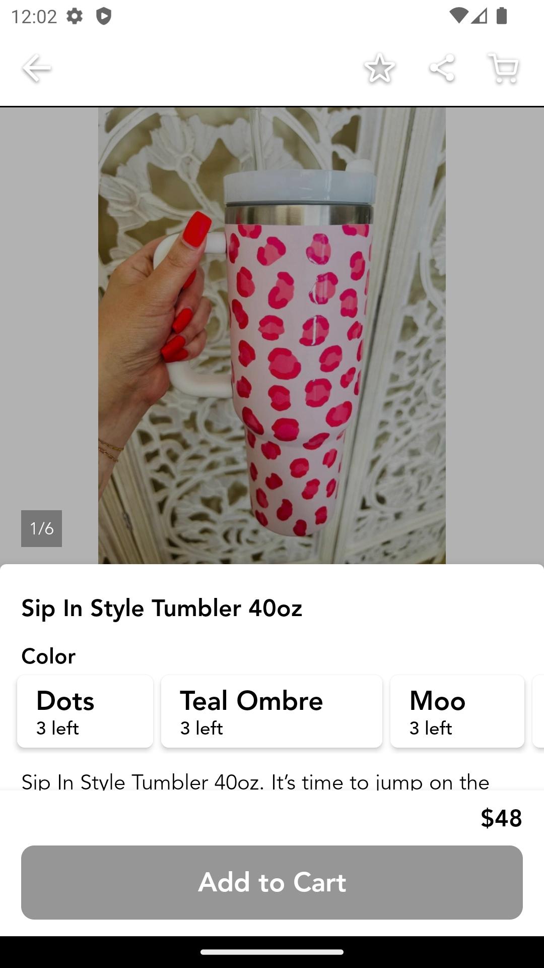544x968 pixels.
Task: Tap the back arrow icon
Action: point(36,68)
